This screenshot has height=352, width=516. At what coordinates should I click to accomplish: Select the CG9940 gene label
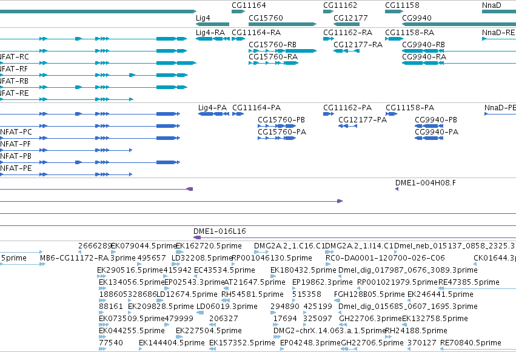(x=417, y=18)
